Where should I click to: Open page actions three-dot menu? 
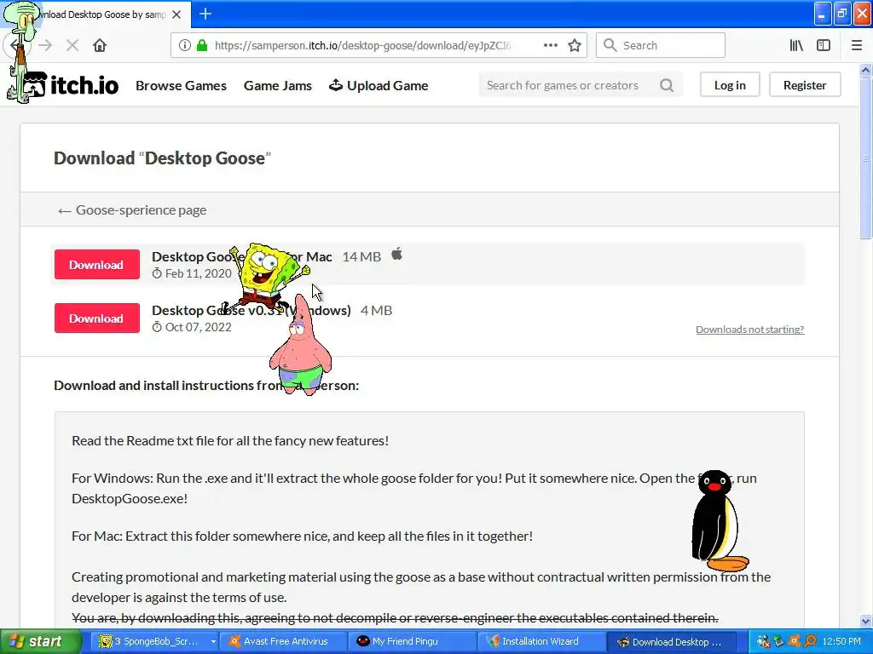[550, 46]
